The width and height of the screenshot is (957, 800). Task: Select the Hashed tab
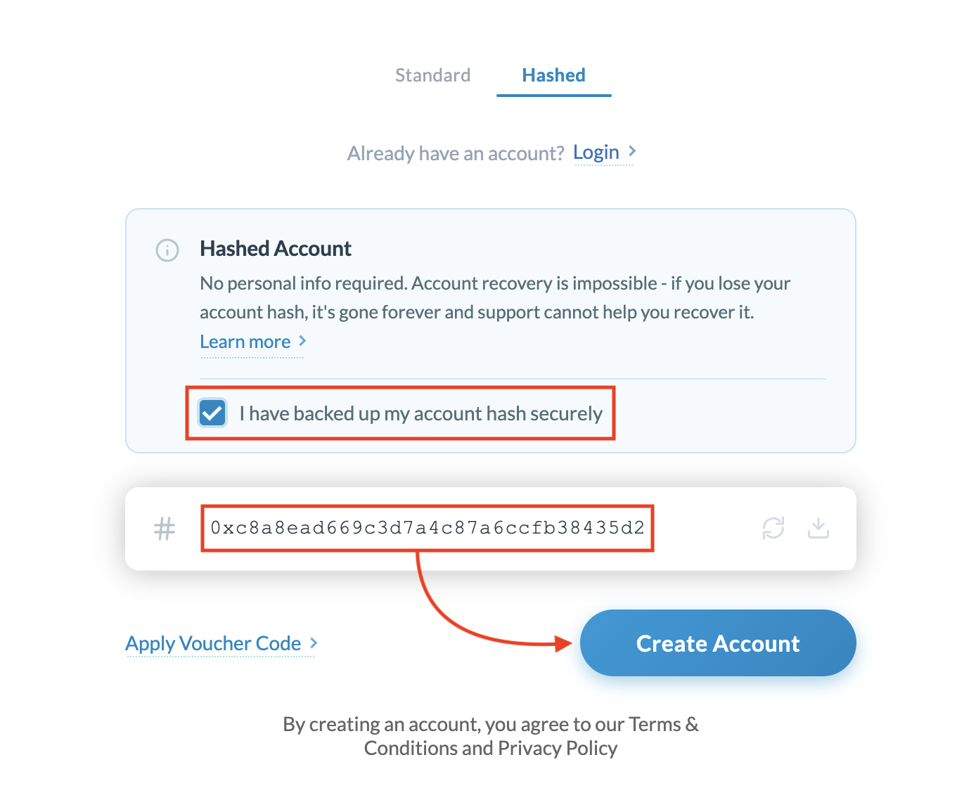click(x=553, y=75)
